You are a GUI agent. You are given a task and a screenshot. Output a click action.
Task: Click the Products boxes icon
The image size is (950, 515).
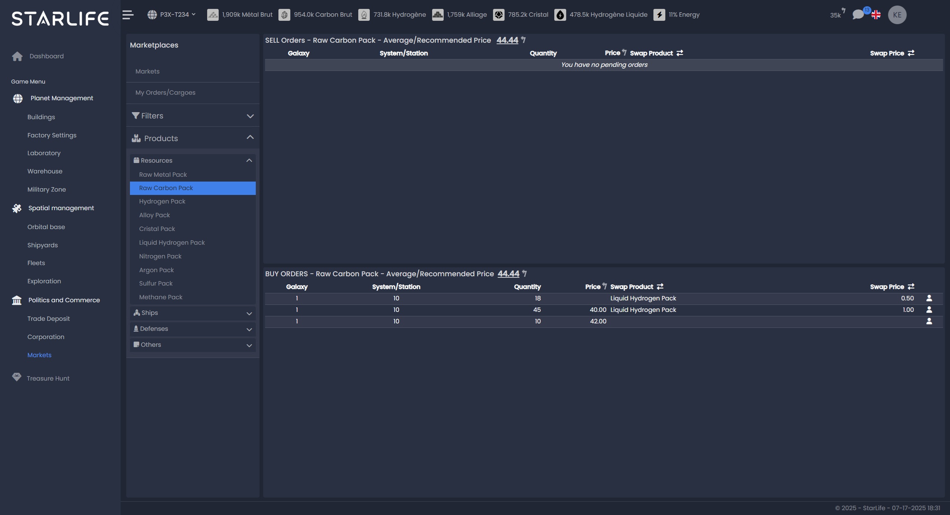point(136,138)
